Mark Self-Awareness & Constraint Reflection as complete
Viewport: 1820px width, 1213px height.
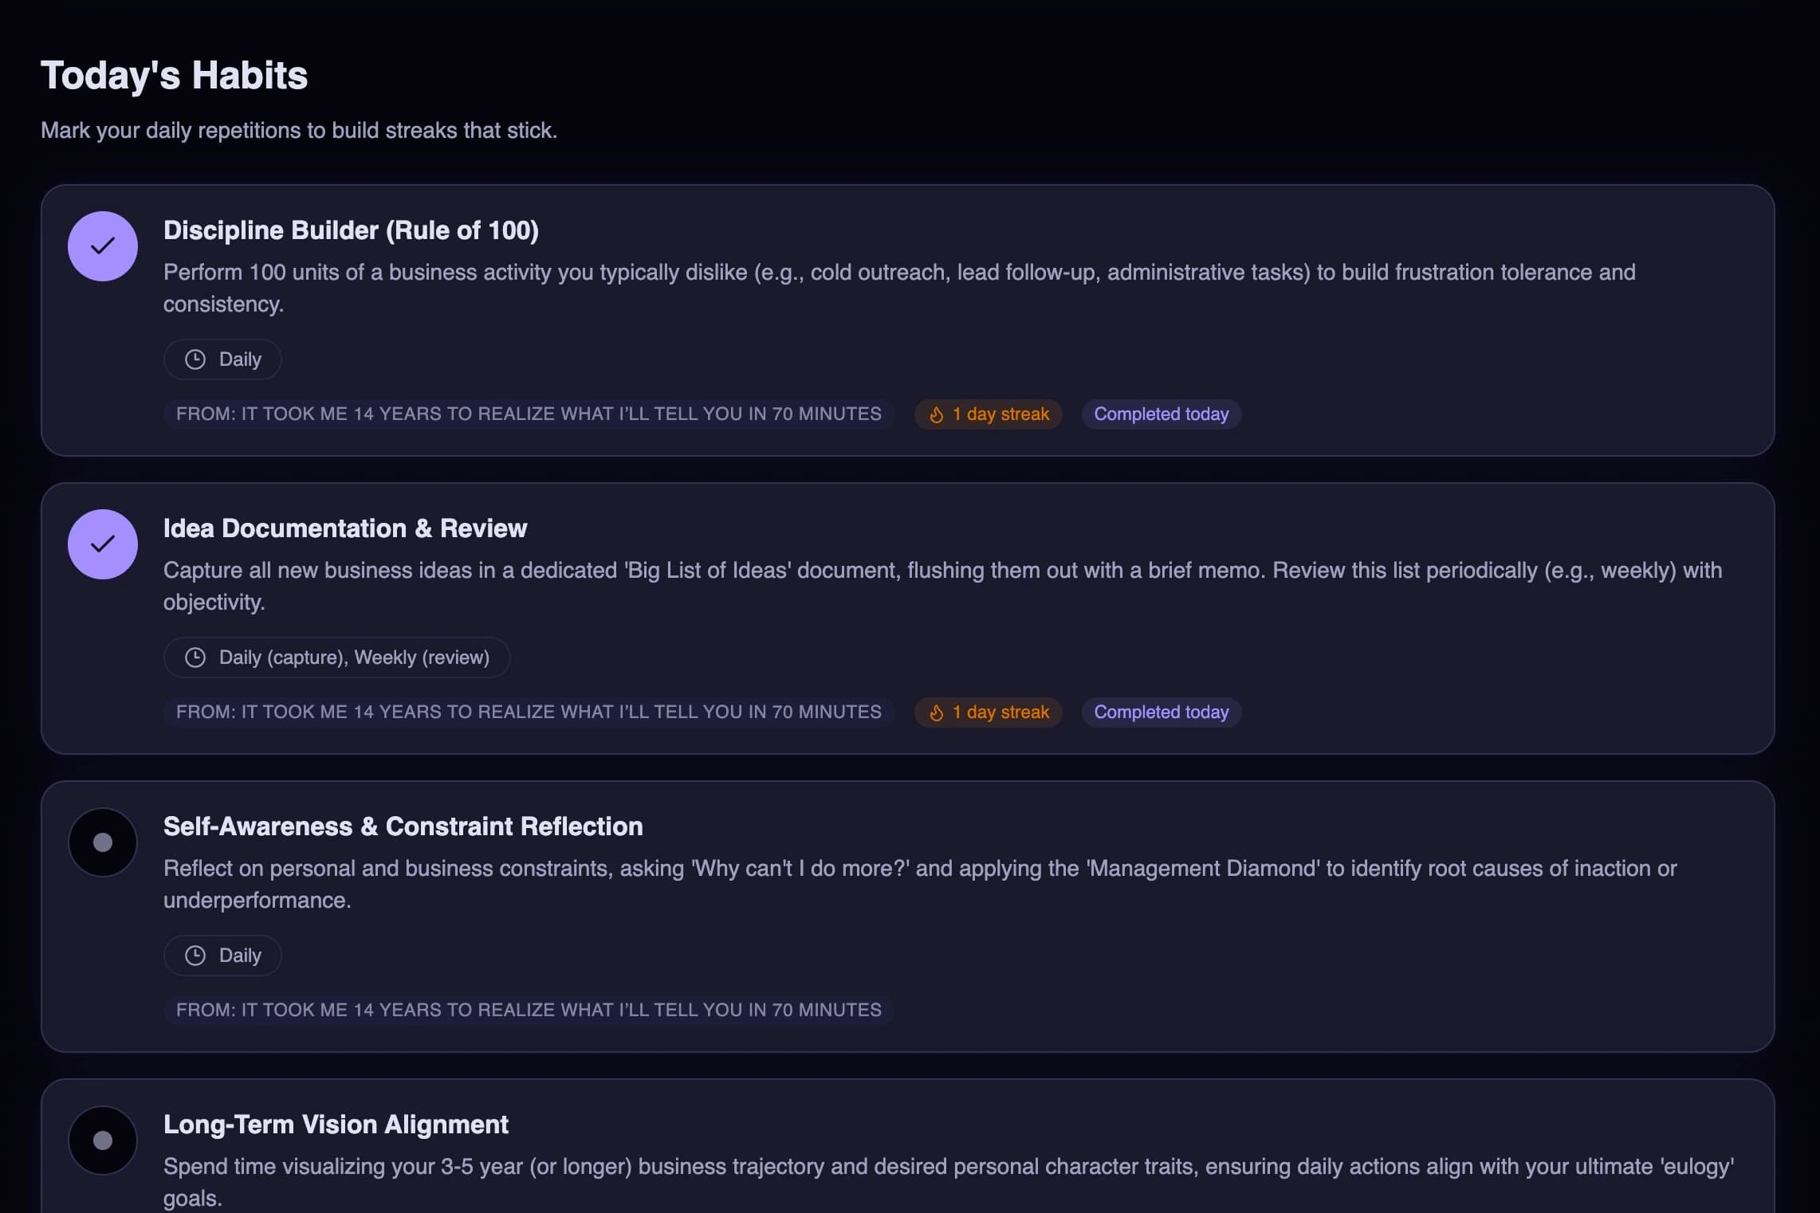(102, 842)
